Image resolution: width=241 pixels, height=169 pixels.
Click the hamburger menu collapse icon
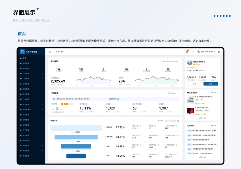tap(49, 52)
